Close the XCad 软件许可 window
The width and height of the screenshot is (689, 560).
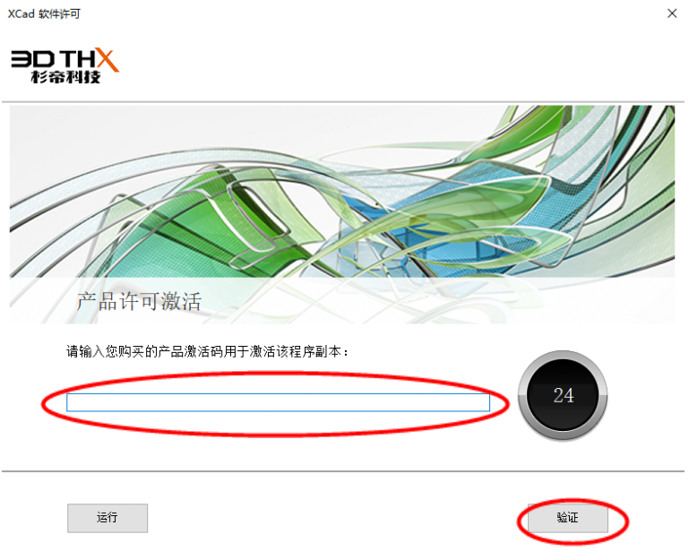[x=672, y=13]
